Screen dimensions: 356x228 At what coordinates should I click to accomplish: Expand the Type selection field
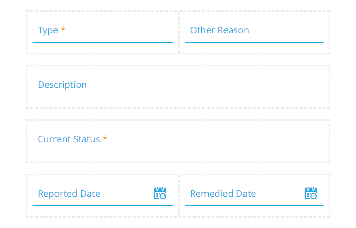[x=103, y=31]
